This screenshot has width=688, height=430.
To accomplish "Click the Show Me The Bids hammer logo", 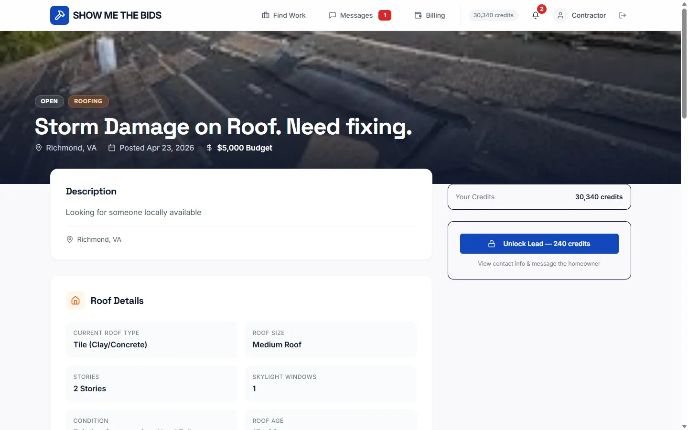I will click(x=60, y=15).
